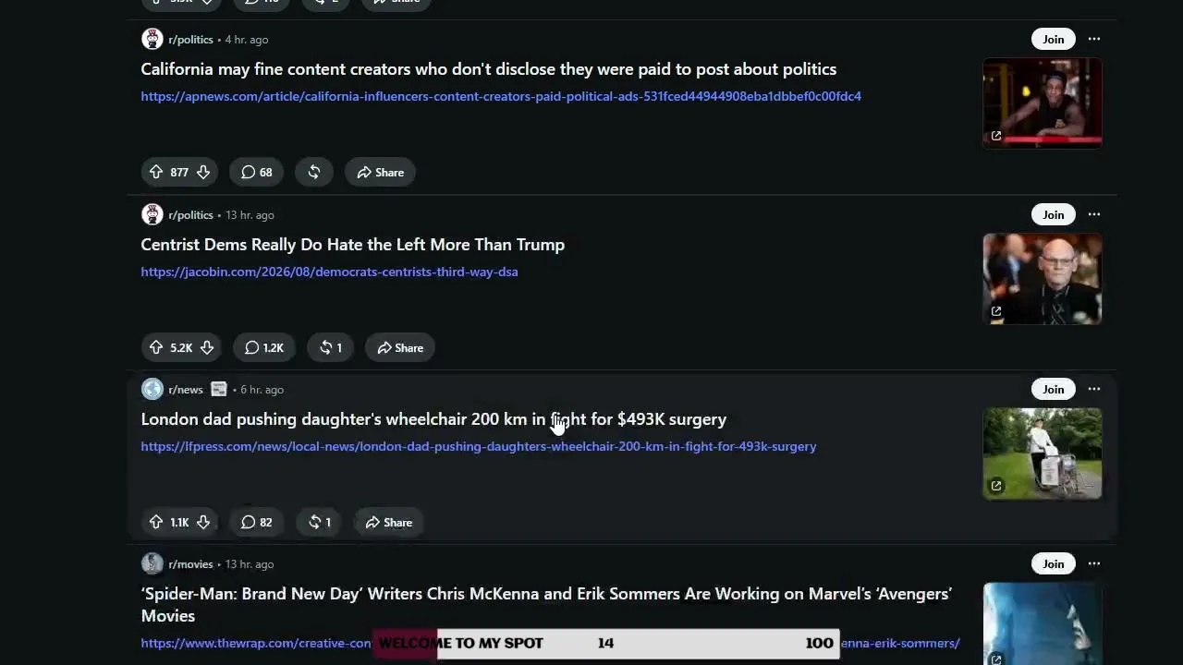Open more options for Centrist Dems post
The width and height of the screenshot is (1183, 665).
tap(1094, 214)
